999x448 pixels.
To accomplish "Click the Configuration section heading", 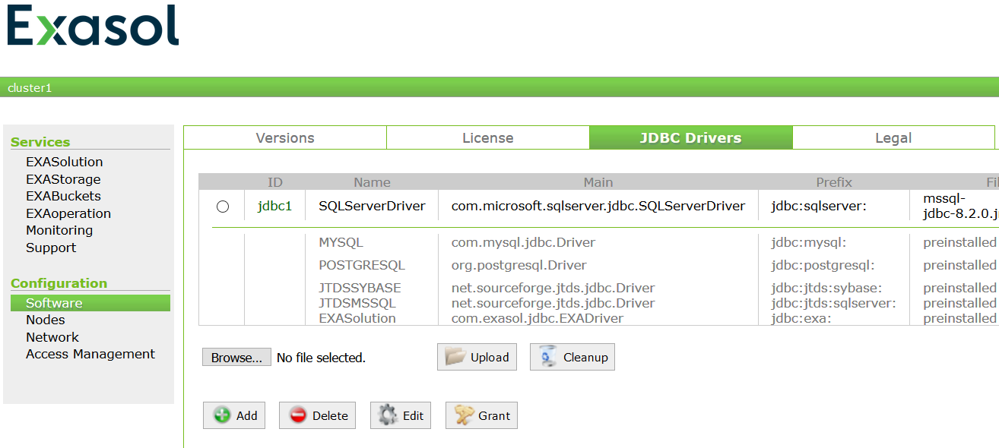I will coord(59,283).
